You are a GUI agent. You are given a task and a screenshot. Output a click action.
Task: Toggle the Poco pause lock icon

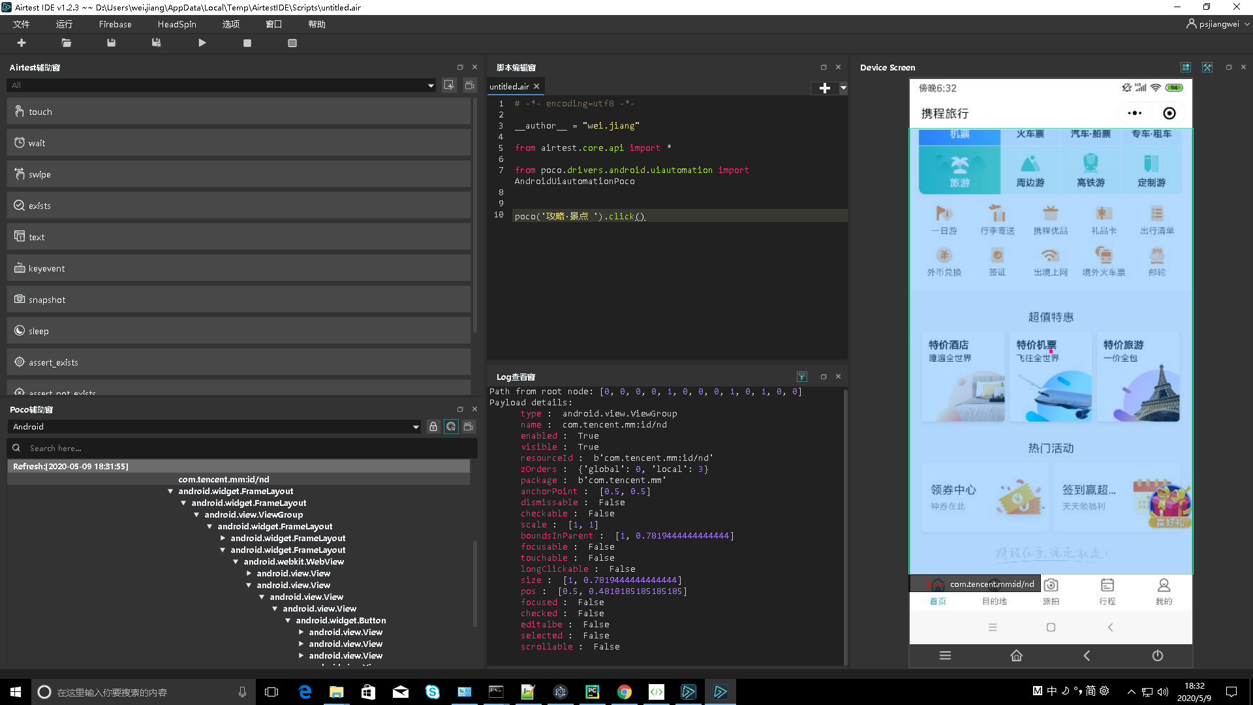pos(433,427)
